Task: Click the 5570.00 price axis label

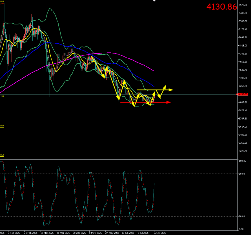Action: 243,5
